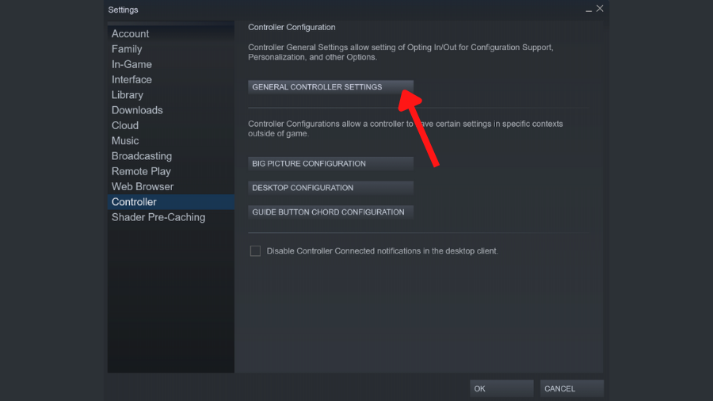Confirm settings with OK button
Screen dimensions: 713x401
coord(501,389)
